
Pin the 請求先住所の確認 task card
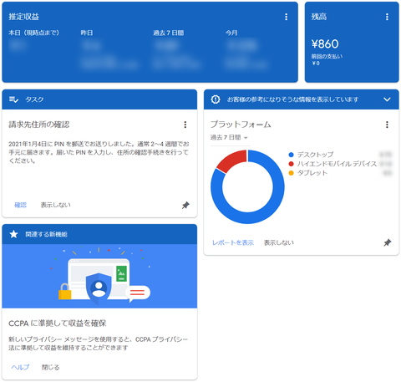(x=185, y=206)
